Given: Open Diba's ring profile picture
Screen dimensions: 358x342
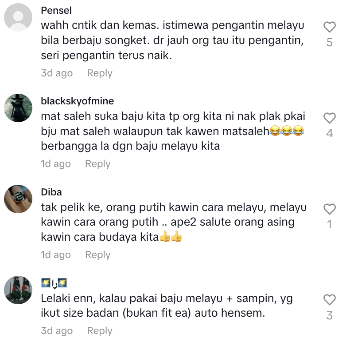Looking at the screenshot, I should pos(18,199).
